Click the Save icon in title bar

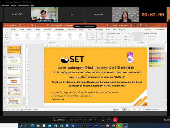click(x=20, y=25)
